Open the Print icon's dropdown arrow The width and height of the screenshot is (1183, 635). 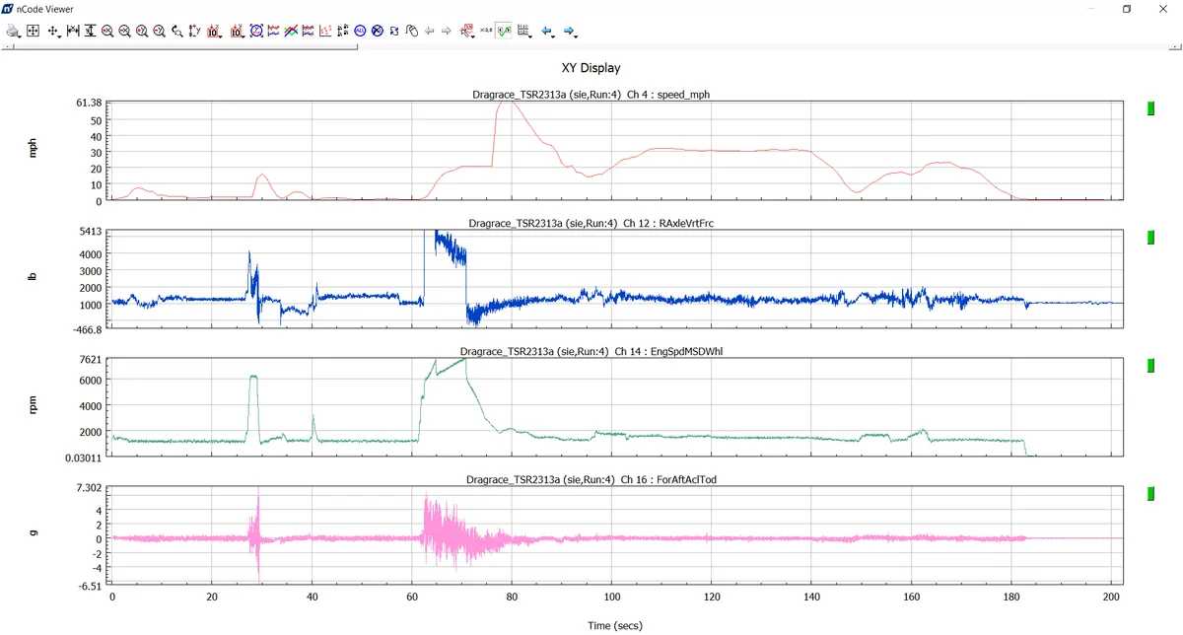[x=20, y=36]
